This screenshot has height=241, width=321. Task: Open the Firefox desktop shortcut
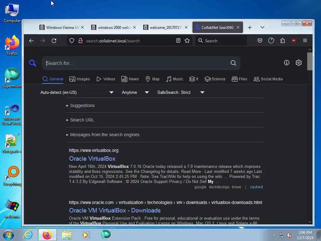click(12, 45)
